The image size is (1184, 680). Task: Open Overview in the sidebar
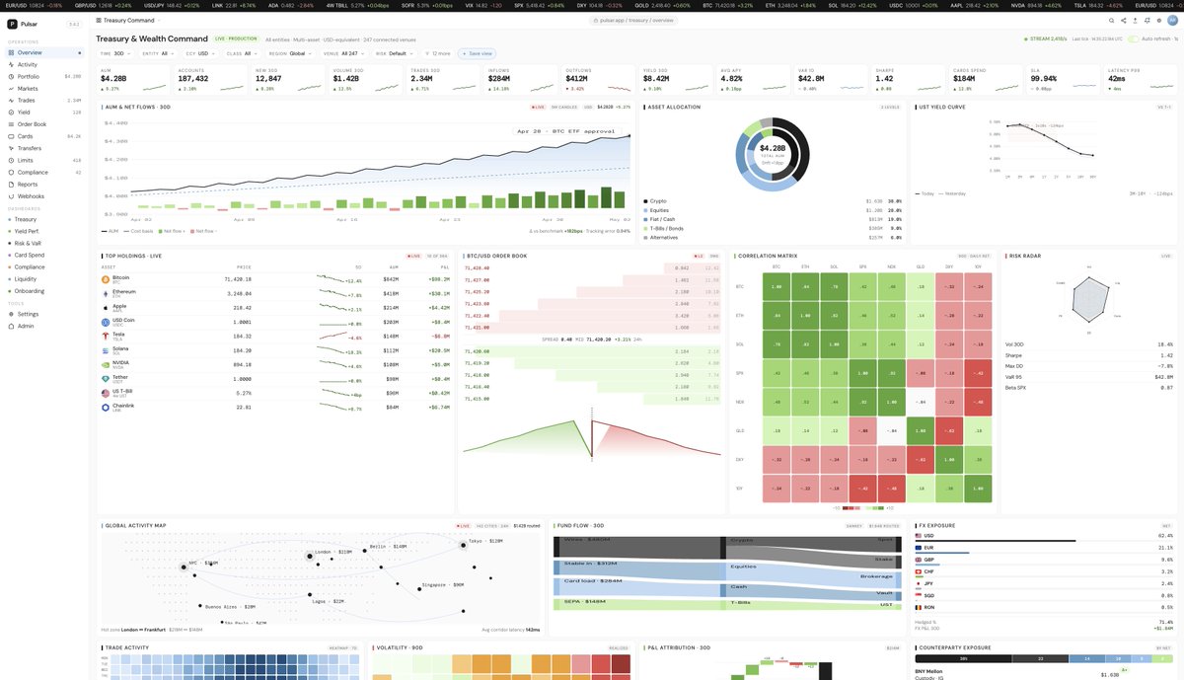point(44,52)
